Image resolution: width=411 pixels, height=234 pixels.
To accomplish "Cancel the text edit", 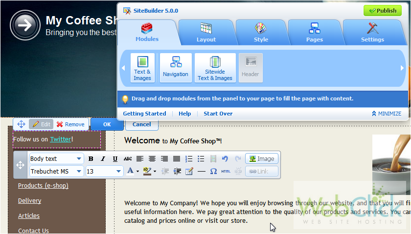I will [142, 124].
